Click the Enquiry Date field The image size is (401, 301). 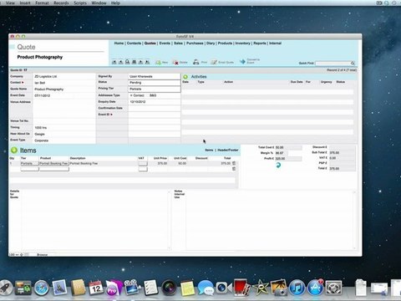[x=155, y=102]
